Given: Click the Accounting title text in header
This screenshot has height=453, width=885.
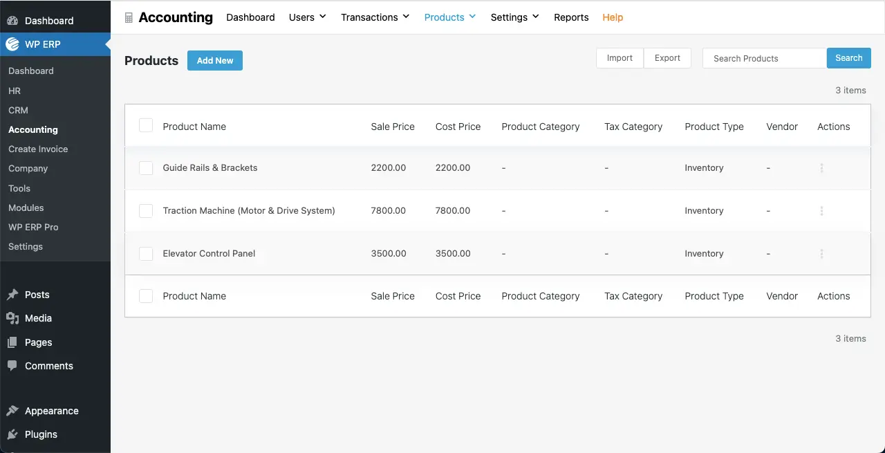Looking at the screenshot, I should tap(176, 17).
